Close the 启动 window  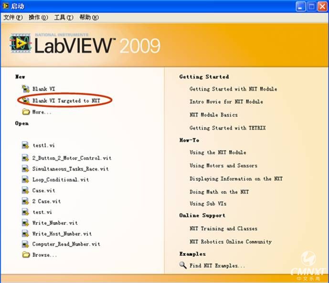pos(322,7)
